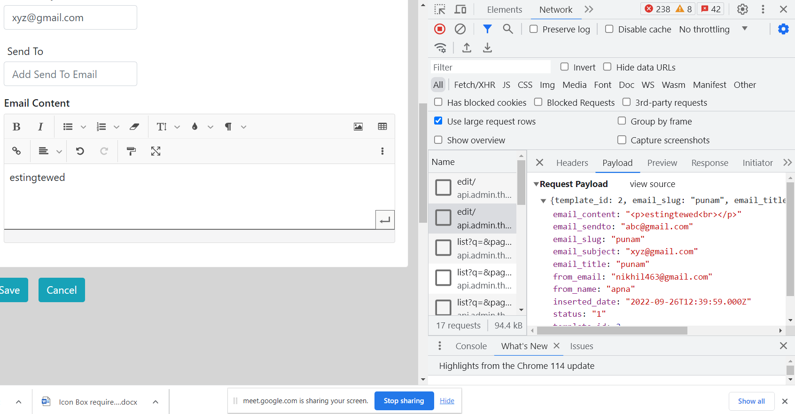Open Network panel settings blue gear
The height and width of the screenshot is (414, 795).
pos(783,29)
